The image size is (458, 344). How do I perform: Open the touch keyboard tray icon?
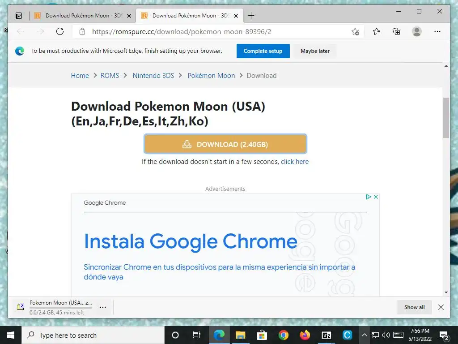click(398, 335)
